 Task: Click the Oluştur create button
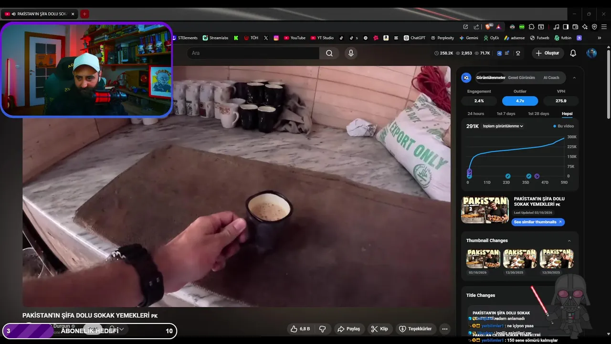(x=548, y=53)
